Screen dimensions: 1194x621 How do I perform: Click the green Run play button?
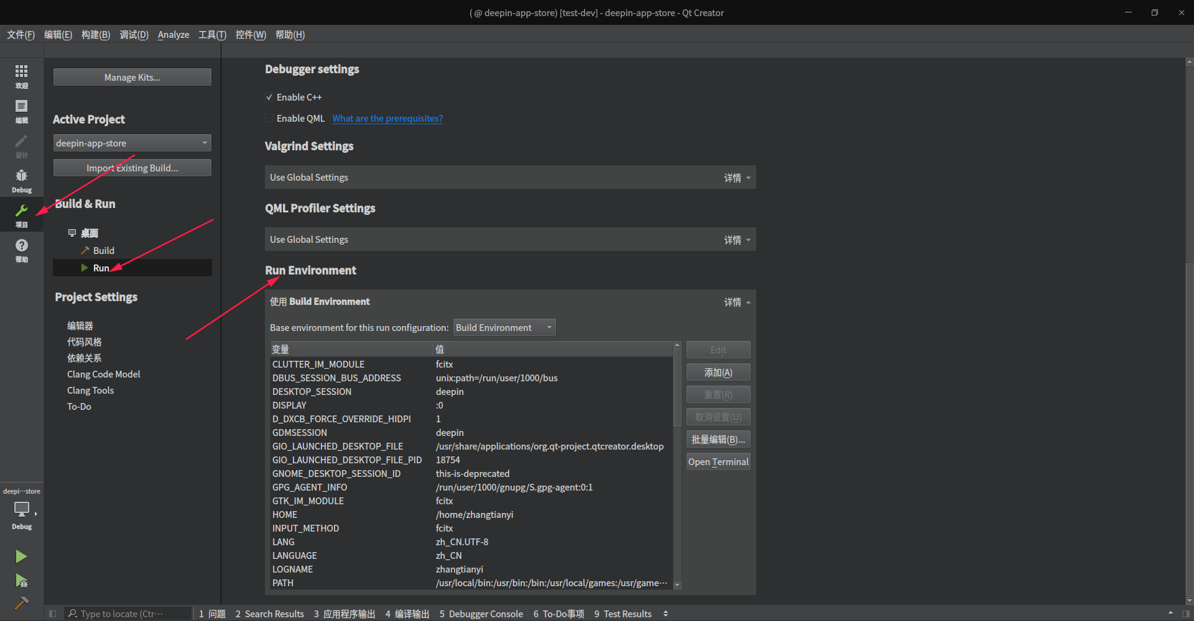[x=21, y=556]
